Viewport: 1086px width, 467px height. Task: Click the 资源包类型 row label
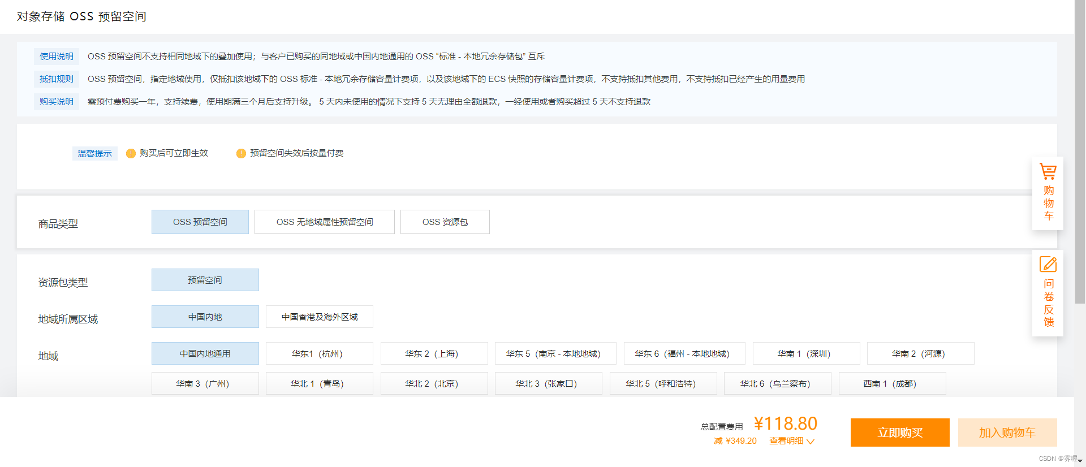[x=63, y=283]
